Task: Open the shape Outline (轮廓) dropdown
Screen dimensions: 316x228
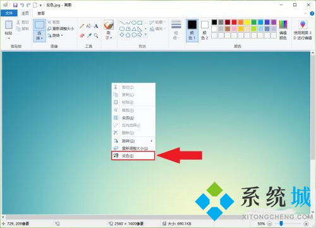Action: (x=157, y=22)
